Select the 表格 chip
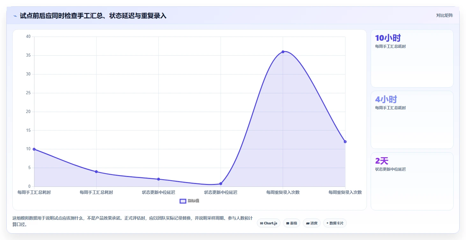The height and width of the screenshot is (240, 466). (x=292, y=223)
